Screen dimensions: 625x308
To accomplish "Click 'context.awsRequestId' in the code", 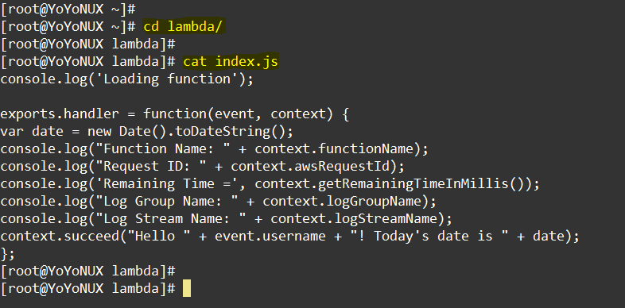I will [309, 167].
